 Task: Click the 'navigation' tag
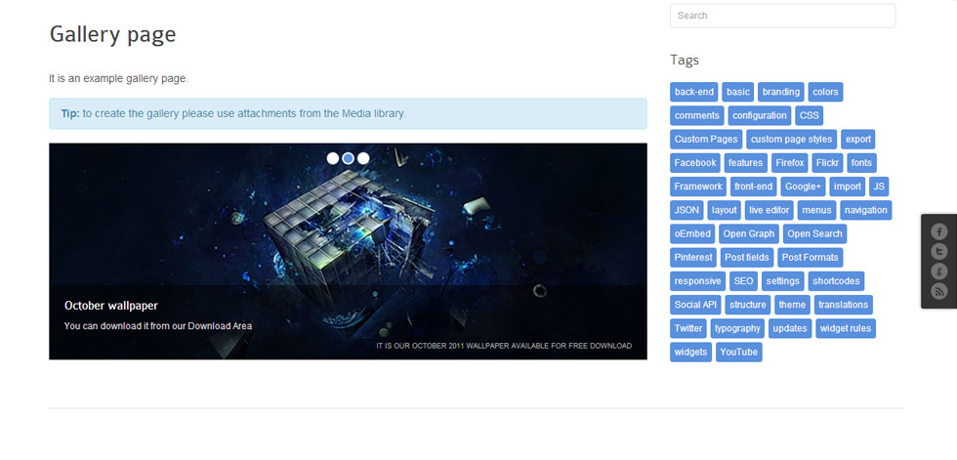click(865, 210)
